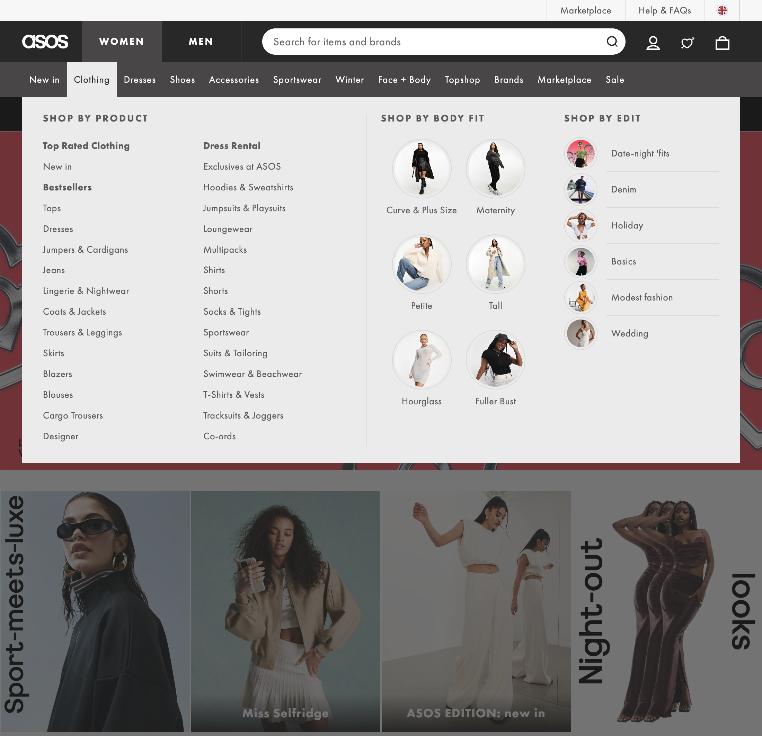Select the Curve & Plus Size body fit icon

(x=422, y=169)
